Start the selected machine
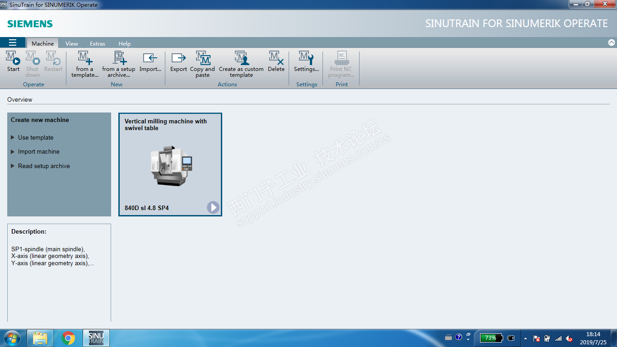This screenshot has height=347, width=617. (x=13, y=61)
